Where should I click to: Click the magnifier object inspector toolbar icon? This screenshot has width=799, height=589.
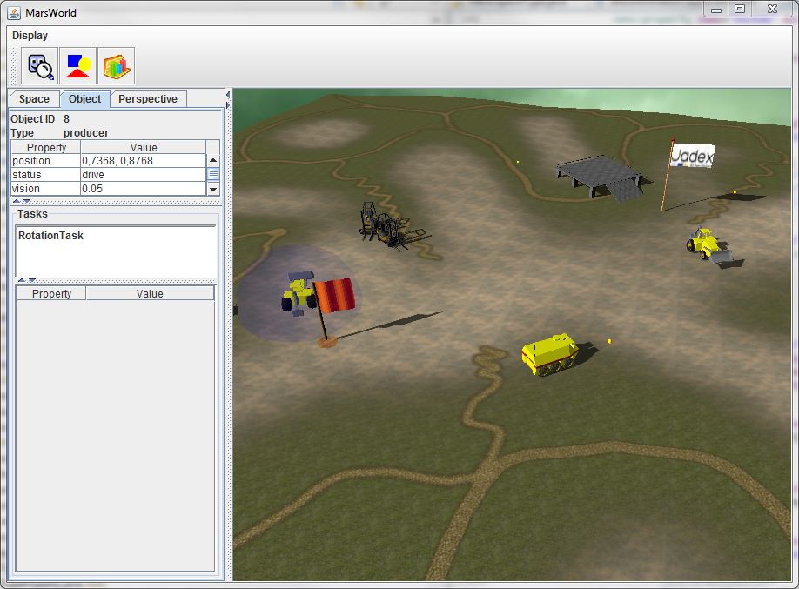coord(39,66)
